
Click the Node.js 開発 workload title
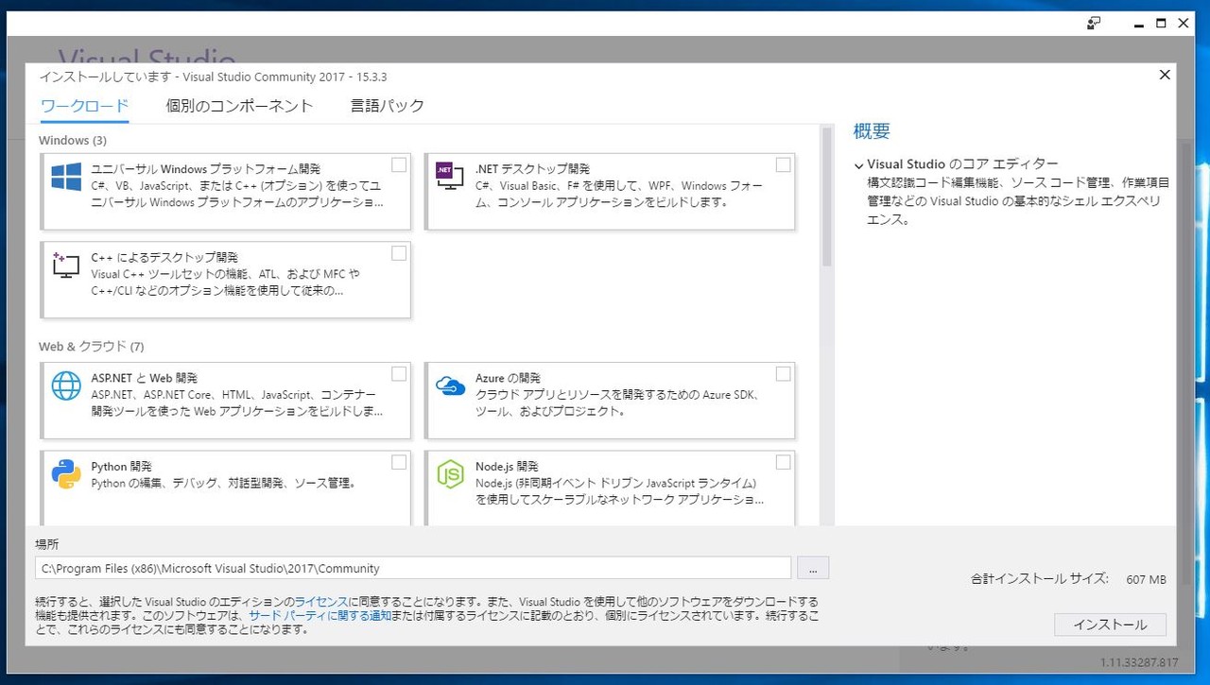pos(507,467)
